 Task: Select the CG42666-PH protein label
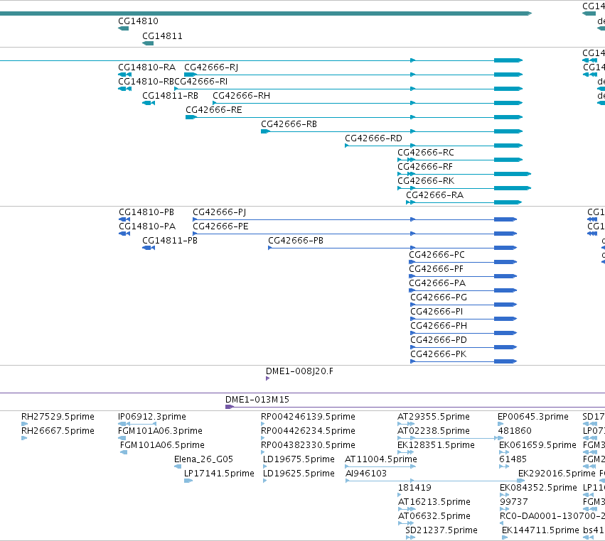tap(439, 326)
